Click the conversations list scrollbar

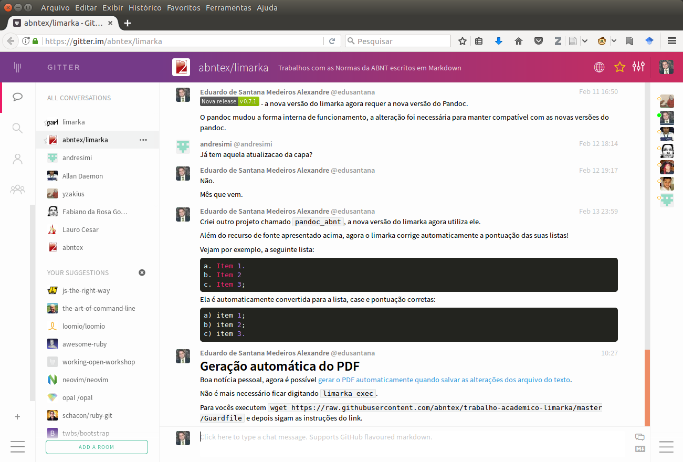click(33, 303)
